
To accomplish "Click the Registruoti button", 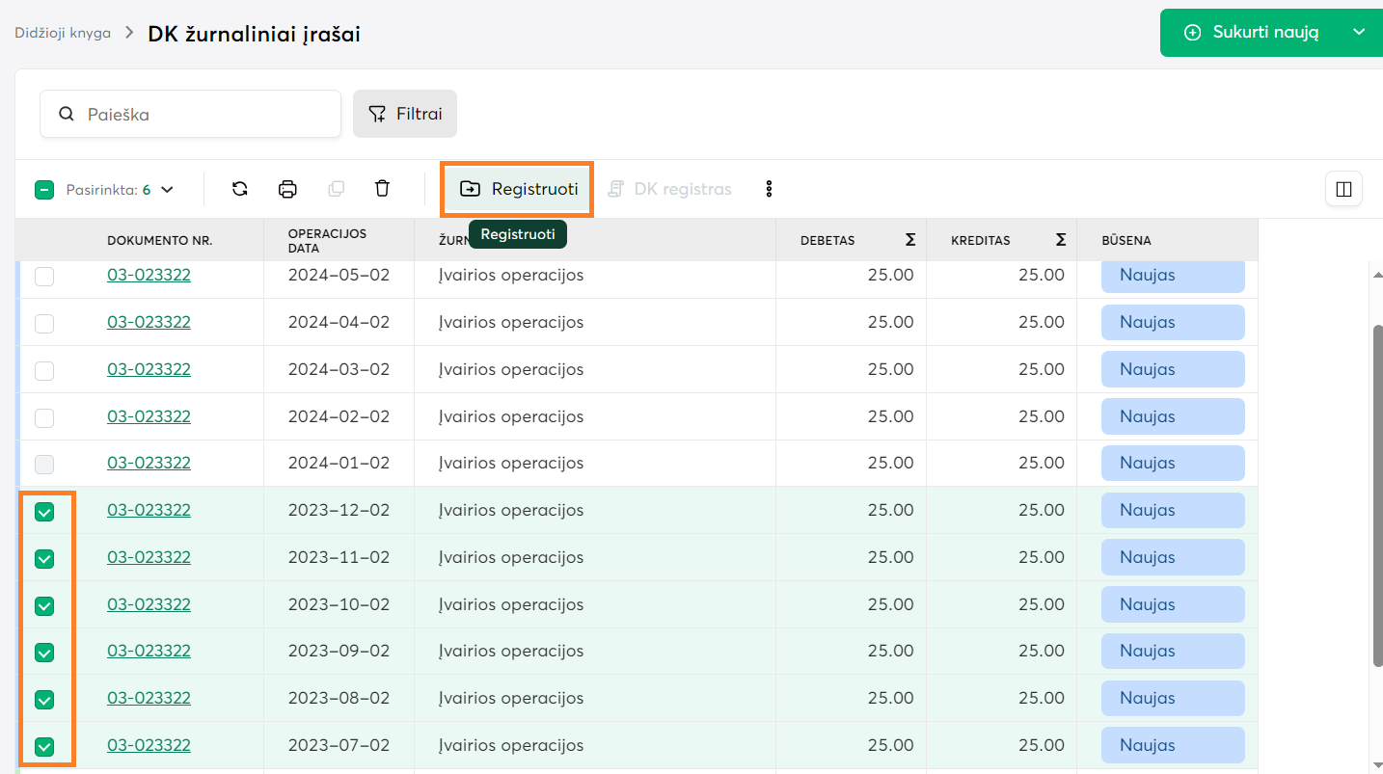I will click(518, 189).
